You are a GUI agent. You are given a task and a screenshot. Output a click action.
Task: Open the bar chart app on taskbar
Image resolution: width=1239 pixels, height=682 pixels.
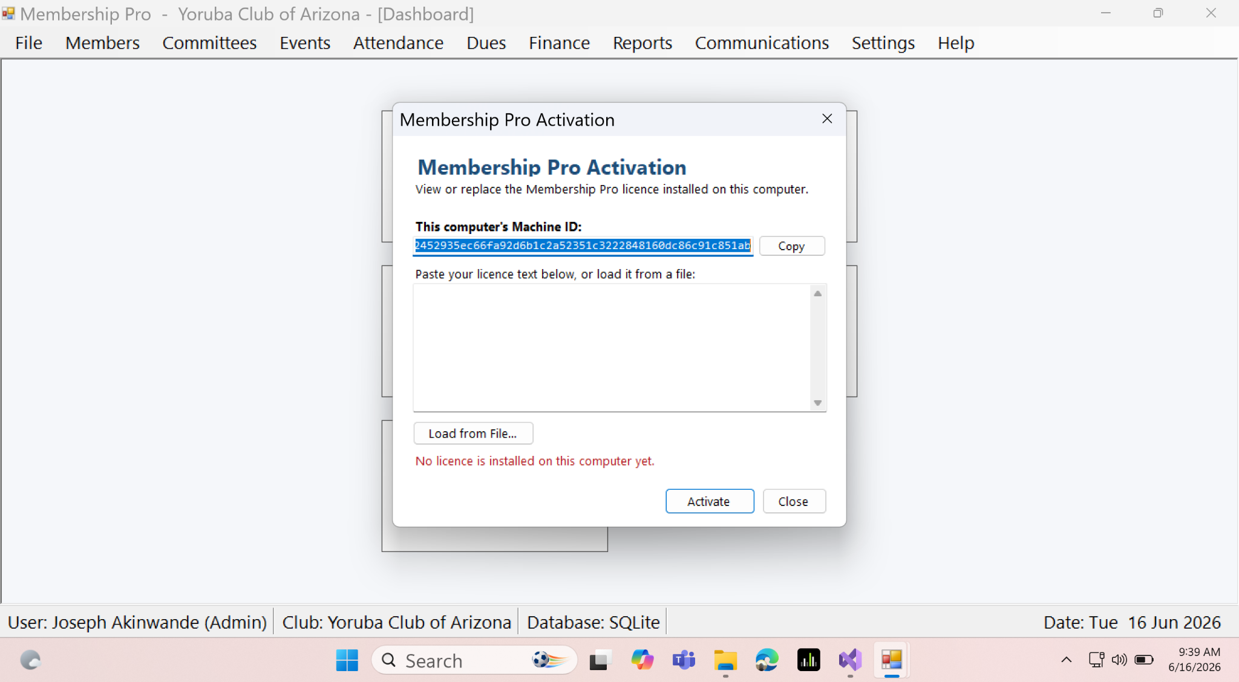coord(808,660)
